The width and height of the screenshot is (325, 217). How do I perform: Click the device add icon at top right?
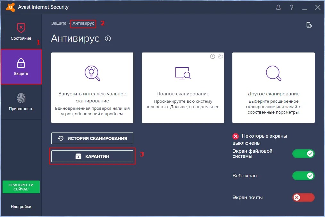(309, 25)
